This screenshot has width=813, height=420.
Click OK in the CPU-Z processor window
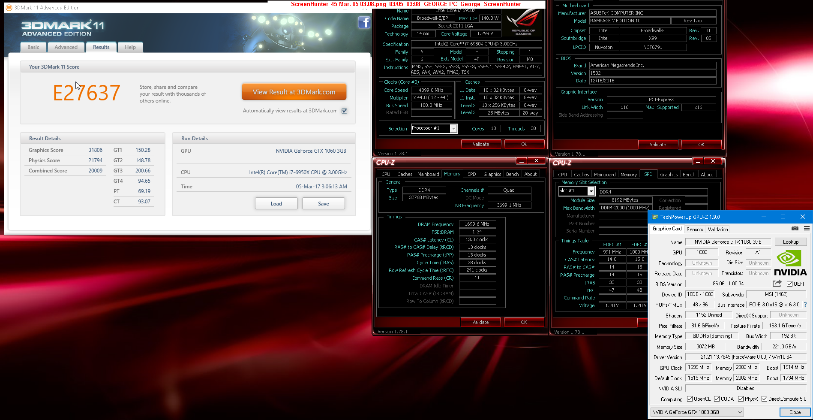pos(524,144)
